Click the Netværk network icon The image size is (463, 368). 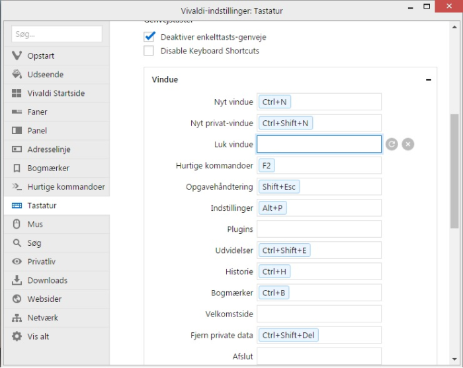pyautogui.click(x=17, y=318)
